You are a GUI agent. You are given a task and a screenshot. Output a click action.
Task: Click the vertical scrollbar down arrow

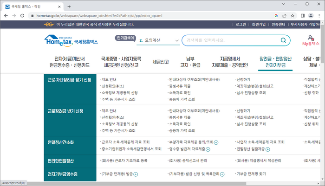[x=323, y=179]
